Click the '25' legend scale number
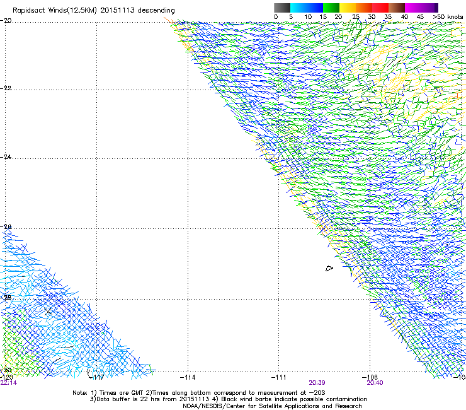 [x=355, y=17]
